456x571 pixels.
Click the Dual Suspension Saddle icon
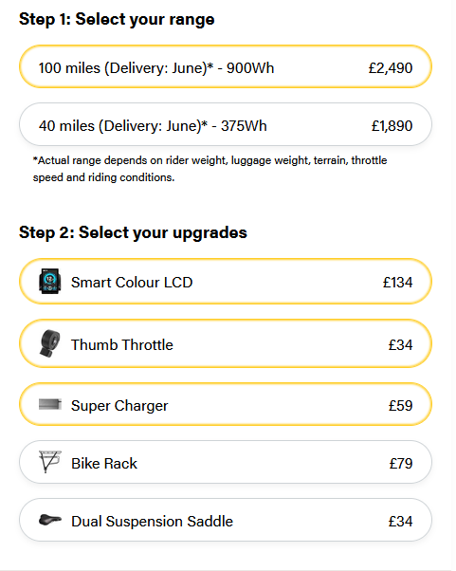click(50, 520)
